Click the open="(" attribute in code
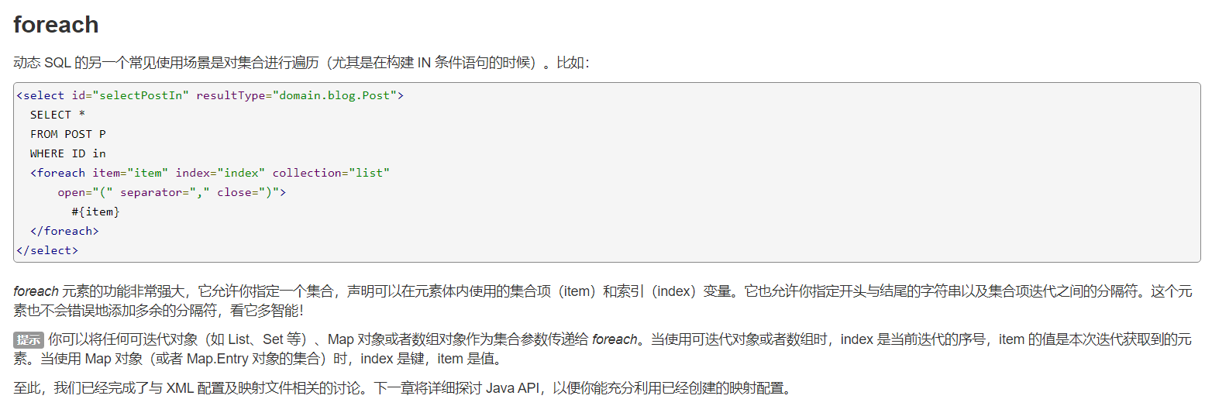 (85, 192)
